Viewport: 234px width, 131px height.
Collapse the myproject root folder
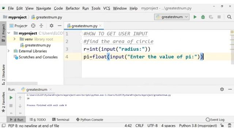(x=9, y=33)
